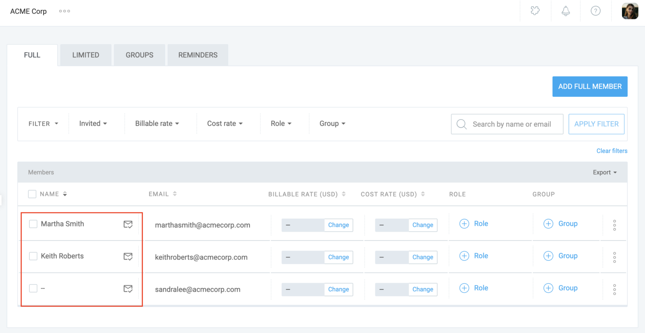Open the kebab menu for sandralee's row
Image resolution: width=645 pixels, height=333 pixels.
(x=614, y=289)
